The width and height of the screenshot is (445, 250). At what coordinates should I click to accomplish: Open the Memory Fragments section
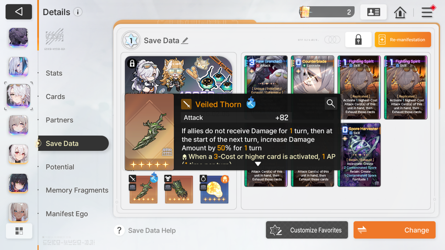click(77, 190)
